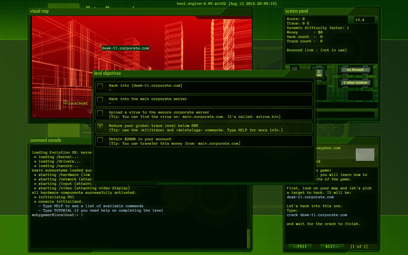
Task: Click the 1 mbps modem chip
Action: pos(355,83)
